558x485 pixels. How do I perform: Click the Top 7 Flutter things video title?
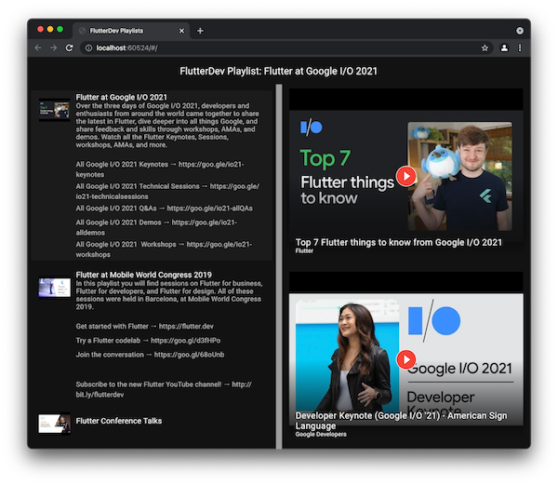398,242
